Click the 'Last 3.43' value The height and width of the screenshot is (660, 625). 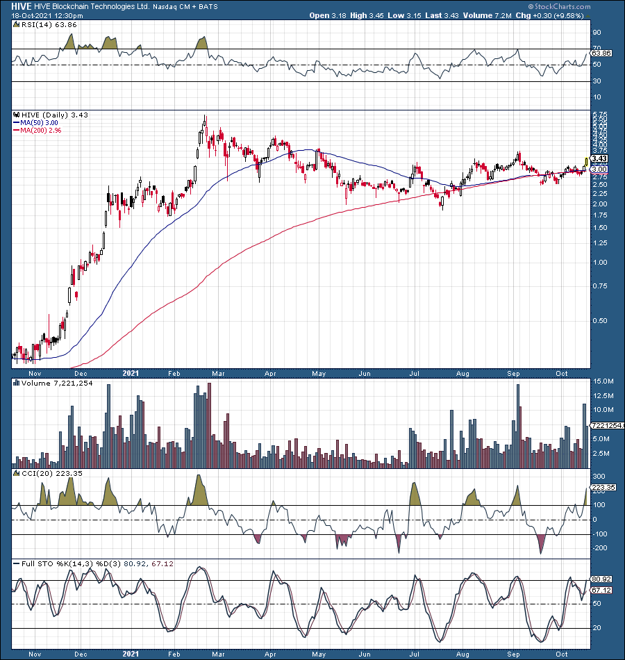click(442, 15)
